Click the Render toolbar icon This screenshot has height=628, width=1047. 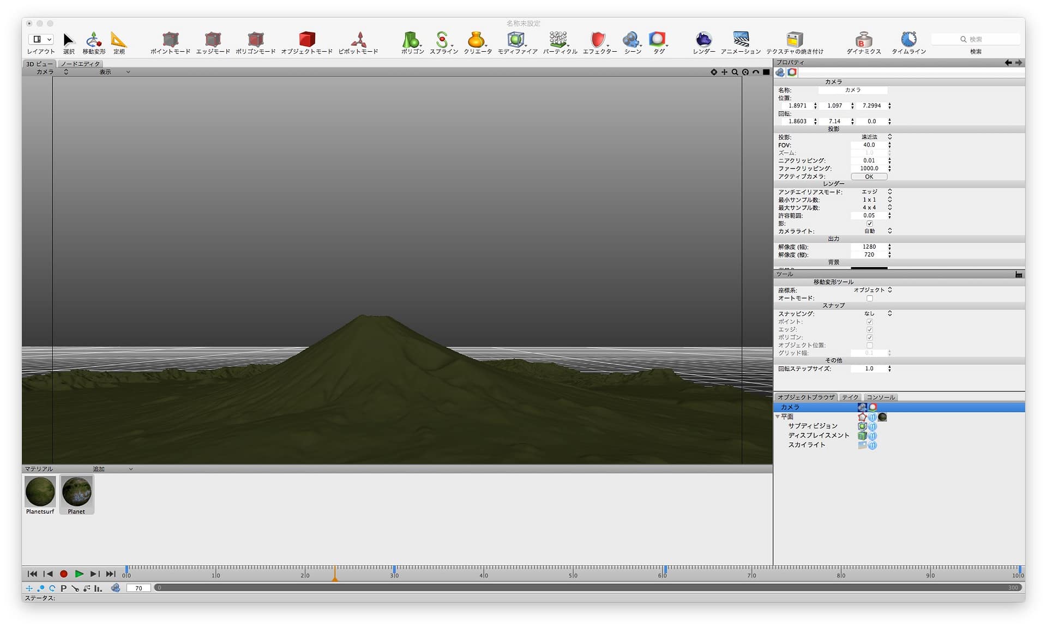(703, 40)
